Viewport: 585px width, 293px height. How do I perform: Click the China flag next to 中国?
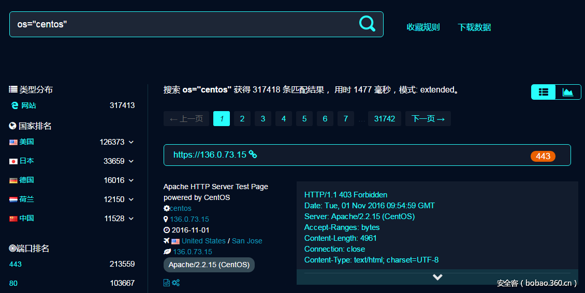click(x=13, y=219)
